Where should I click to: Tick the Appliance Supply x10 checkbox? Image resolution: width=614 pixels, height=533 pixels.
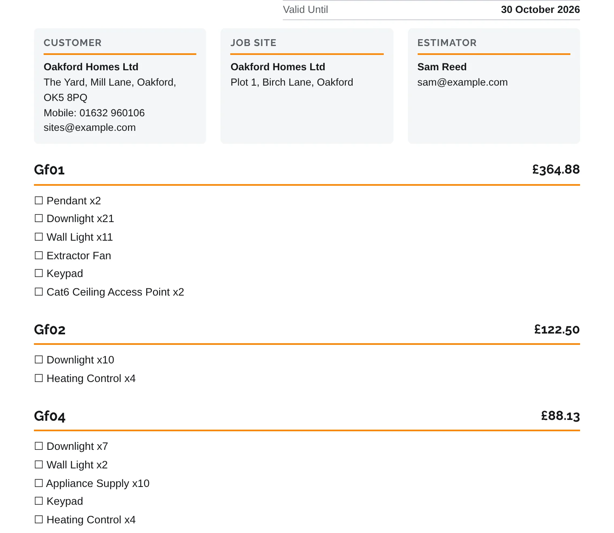point(39,483)
